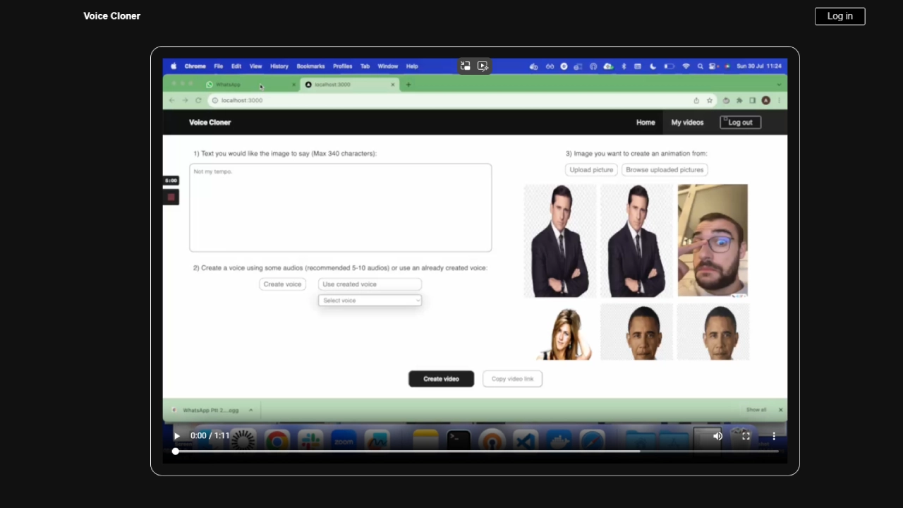Screen dimensions: 903x508
Task: Click the sparkle video icon beside picture-in-picture
Action: point(483,66)
